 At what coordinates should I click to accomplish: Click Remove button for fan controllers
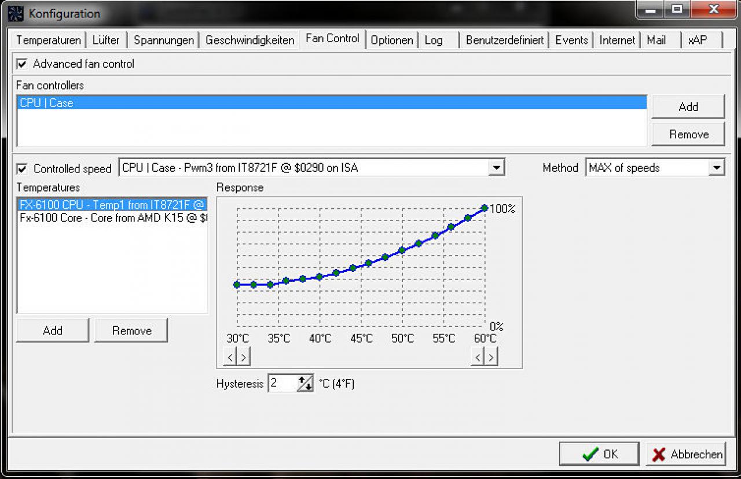point(688,134)
